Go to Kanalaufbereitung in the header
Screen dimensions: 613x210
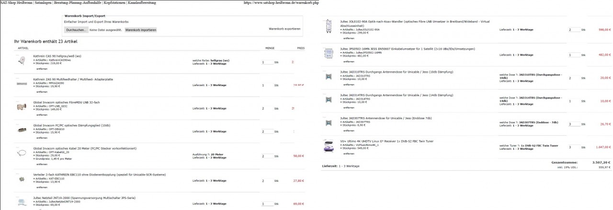pos(143,3)
